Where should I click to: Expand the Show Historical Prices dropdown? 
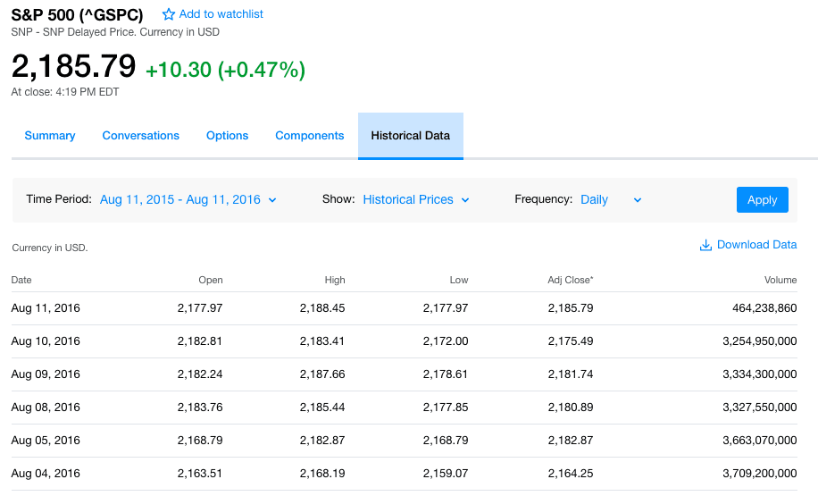(416, 199)
